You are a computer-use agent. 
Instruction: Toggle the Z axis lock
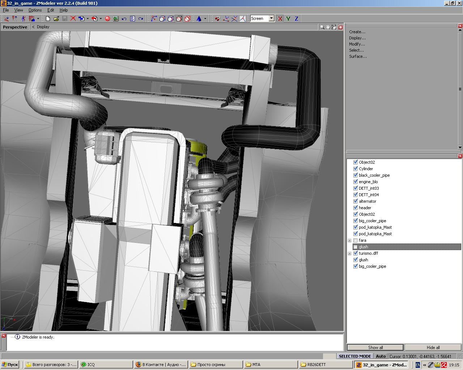pyautogui.click(x=296, y=18)
